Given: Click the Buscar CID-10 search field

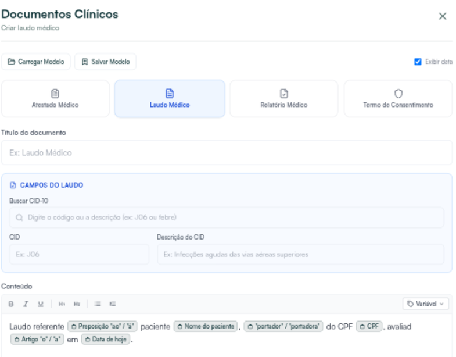Looking at the screenshot, I should coord(227,217).
